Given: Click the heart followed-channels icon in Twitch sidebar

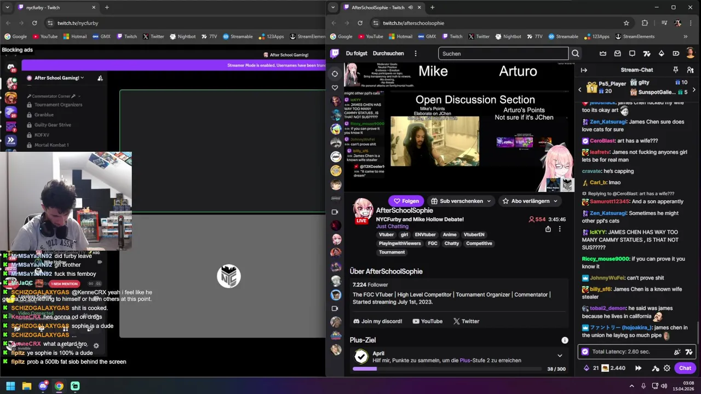Looking at the screenshot, I should point(335,88).
